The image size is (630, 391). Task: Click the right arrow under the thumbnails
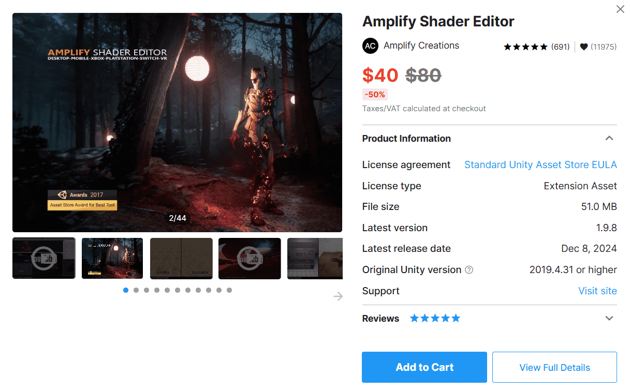point(338,296)
